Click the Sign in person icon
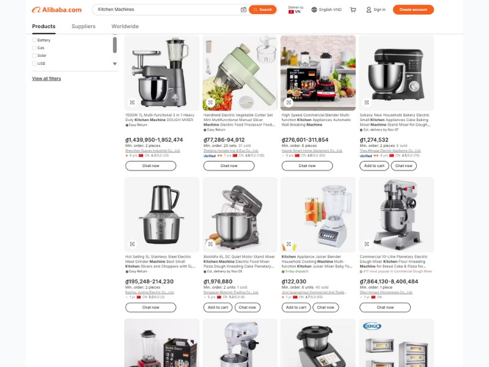This screenshot has height=367, width=489. 369,10
